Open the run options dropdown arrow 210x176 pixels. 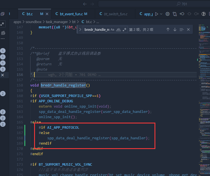[161, 14]
